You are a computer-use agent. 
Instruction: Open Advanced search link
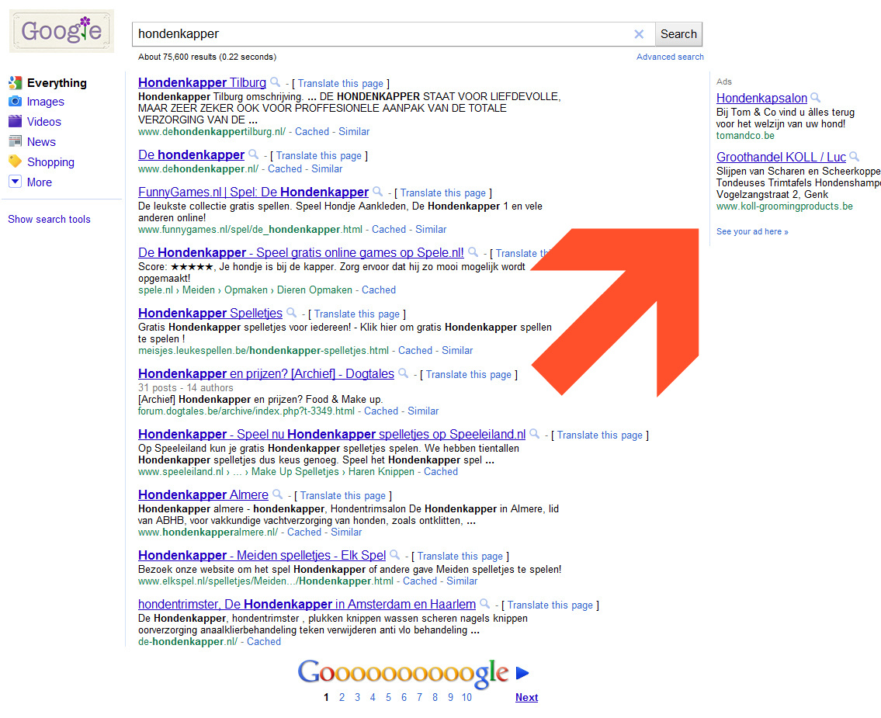click(670, 57)
